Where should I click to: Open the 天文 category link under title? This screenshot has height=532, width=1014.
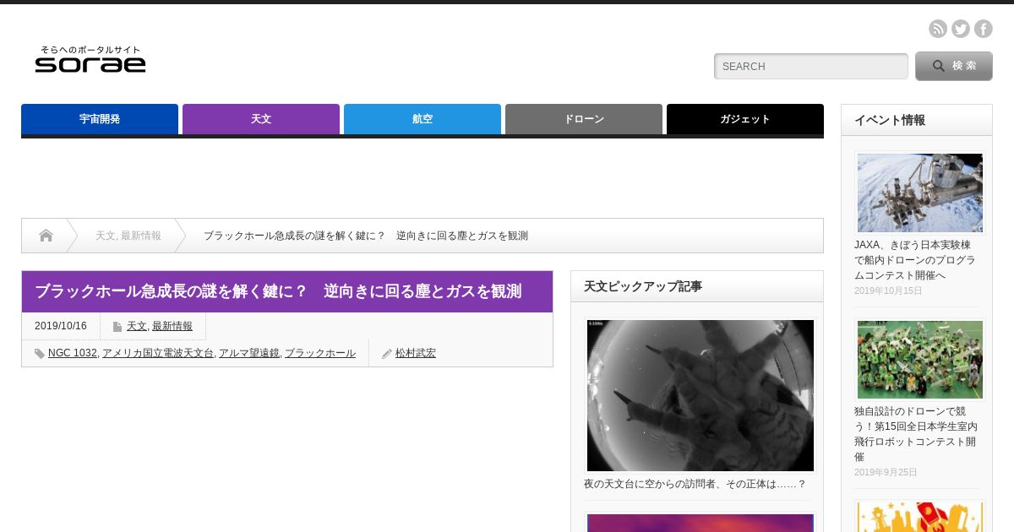pos(137,326)
